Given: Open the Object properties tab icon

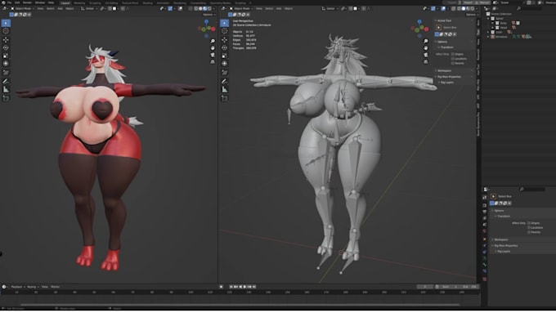Looking at the screenshot, I should pyautogui.click(x=484, y=239).
